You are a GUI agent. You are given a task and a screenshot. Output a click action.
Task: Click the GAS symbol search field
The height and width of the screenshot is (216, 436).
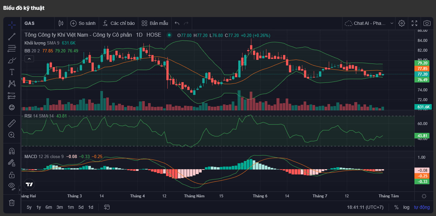(x=38, y=23)
